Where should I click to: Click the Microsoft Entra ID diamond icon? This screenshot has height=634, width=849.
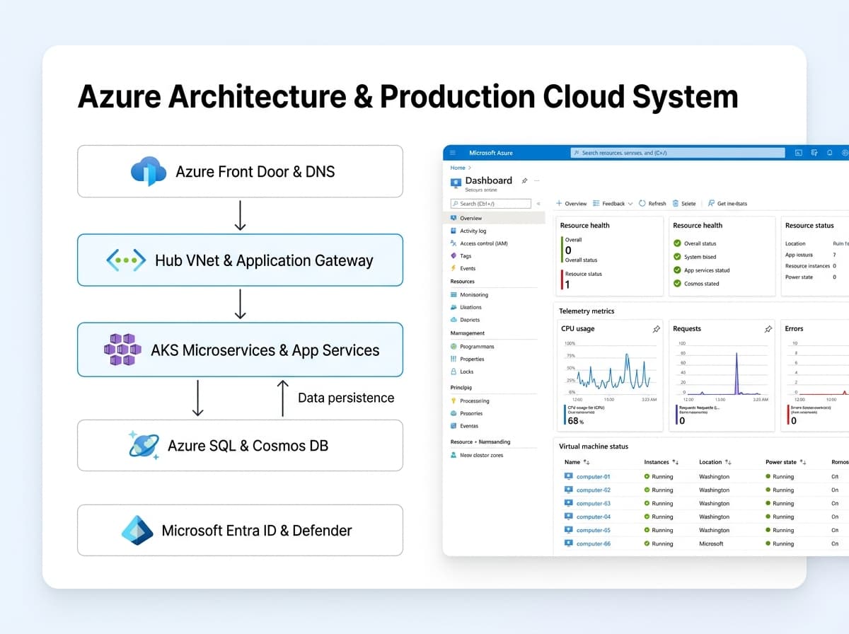coord(137,530)
